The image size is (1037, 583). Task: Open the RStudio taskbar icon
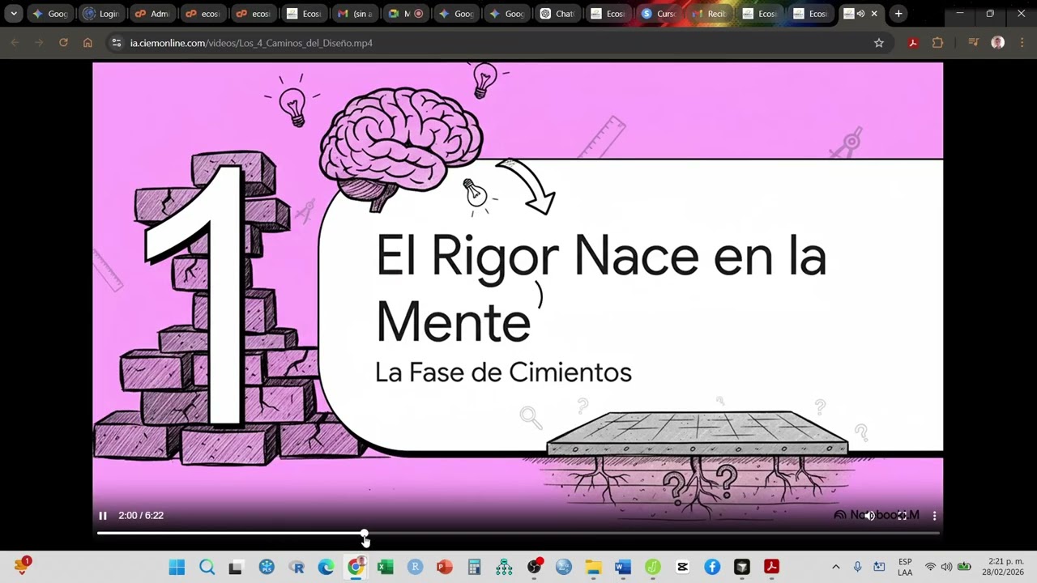click(x=416, y=567)
